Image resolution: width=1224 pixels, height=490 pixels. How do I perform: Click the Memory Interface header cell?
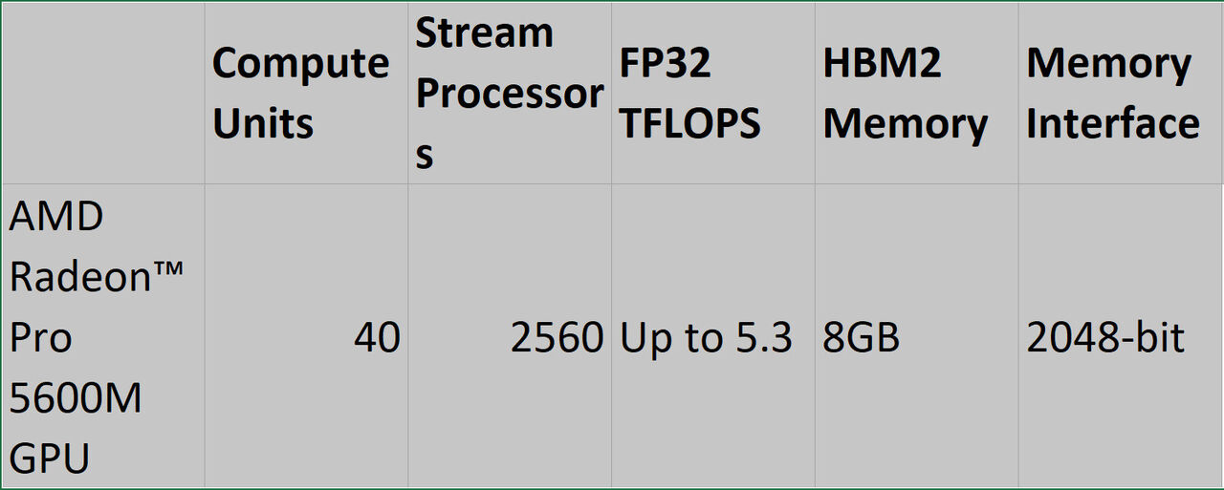(x=1120, y=93)
